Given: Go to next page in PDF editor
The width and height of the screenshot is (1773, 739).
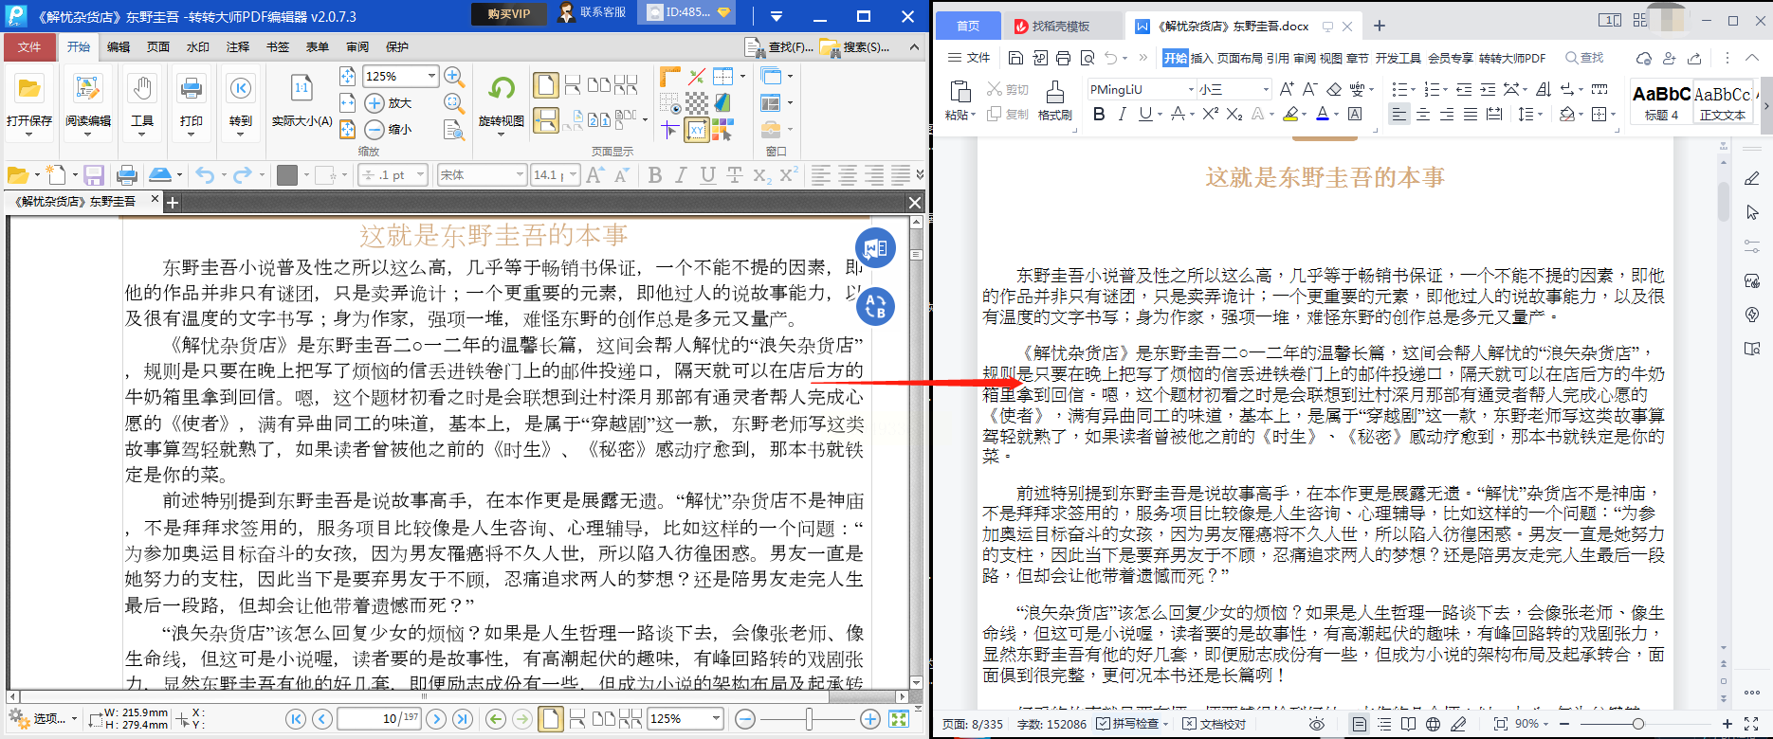Looking at the screenshot, I should [x=436, y=719].
